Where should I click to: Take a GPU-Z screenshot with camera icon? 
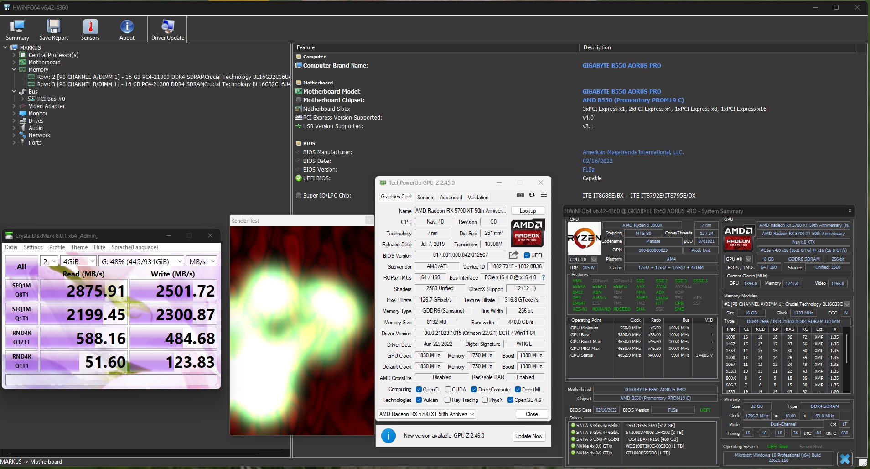(x=520, y=195)
